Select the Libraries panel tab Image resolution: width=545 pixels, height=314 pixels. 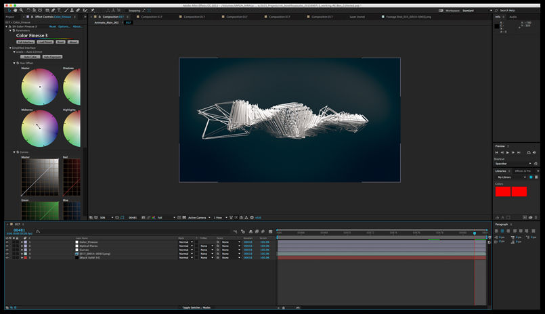(500, 171)
